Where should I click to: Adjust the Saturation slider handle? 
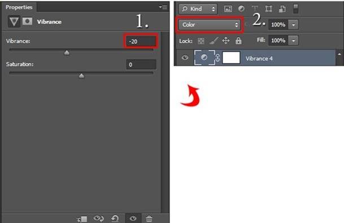[x=81, y=76]
